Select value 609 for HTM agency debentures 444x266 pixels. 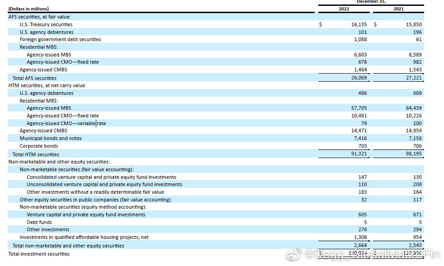tap(417, 93)
